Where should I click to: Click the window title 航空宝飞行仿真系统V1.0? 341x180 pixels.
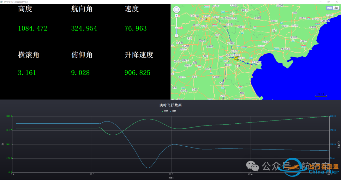(x=16, y=2)
